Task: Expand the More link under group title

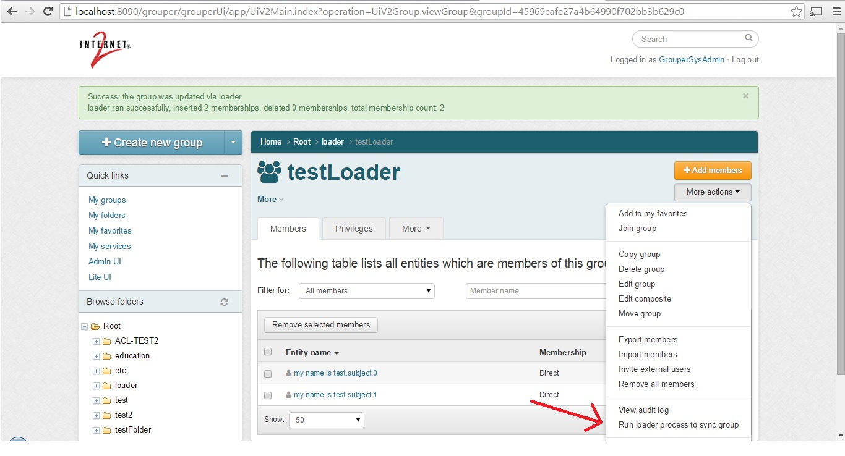Action: 270,200
